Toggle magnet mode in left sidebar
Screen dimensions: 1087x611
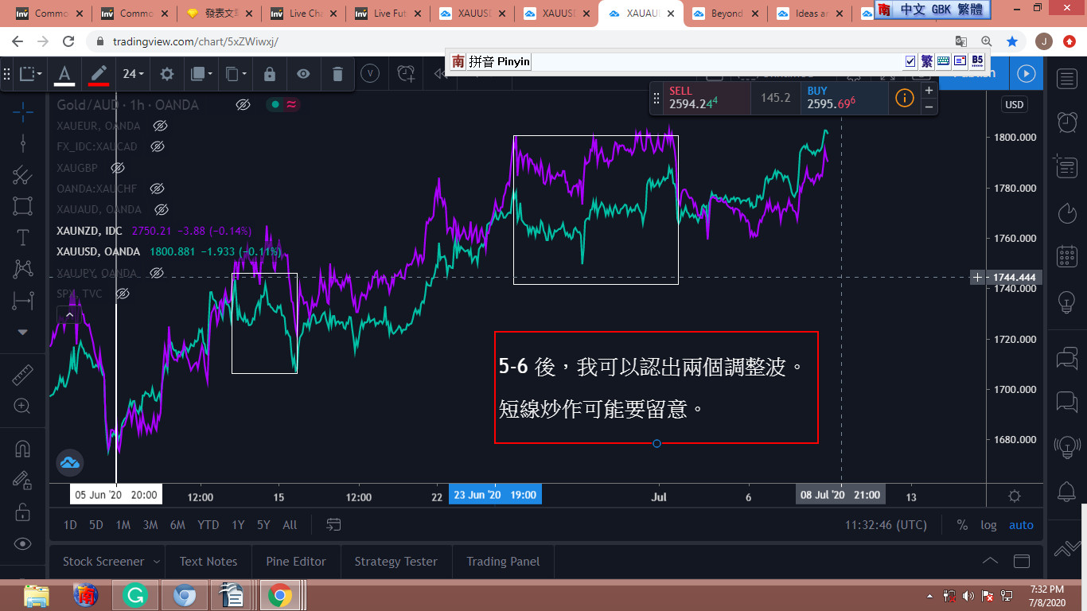[22, 448]
